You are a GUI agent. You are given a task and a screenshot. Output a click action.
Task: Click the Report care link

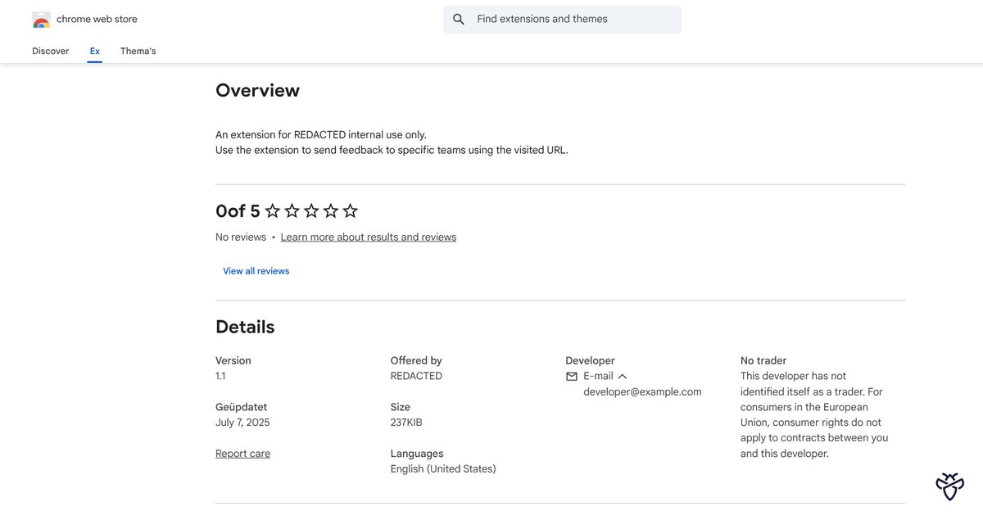[242, 454]
